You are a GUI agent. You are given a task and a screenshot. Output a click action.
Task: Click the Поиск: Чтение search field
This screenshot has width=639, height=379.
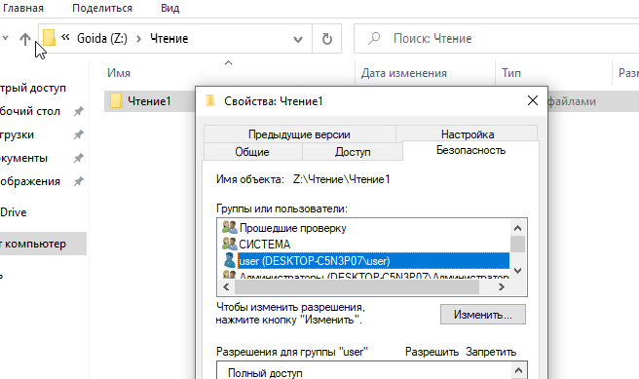(497, 39)
